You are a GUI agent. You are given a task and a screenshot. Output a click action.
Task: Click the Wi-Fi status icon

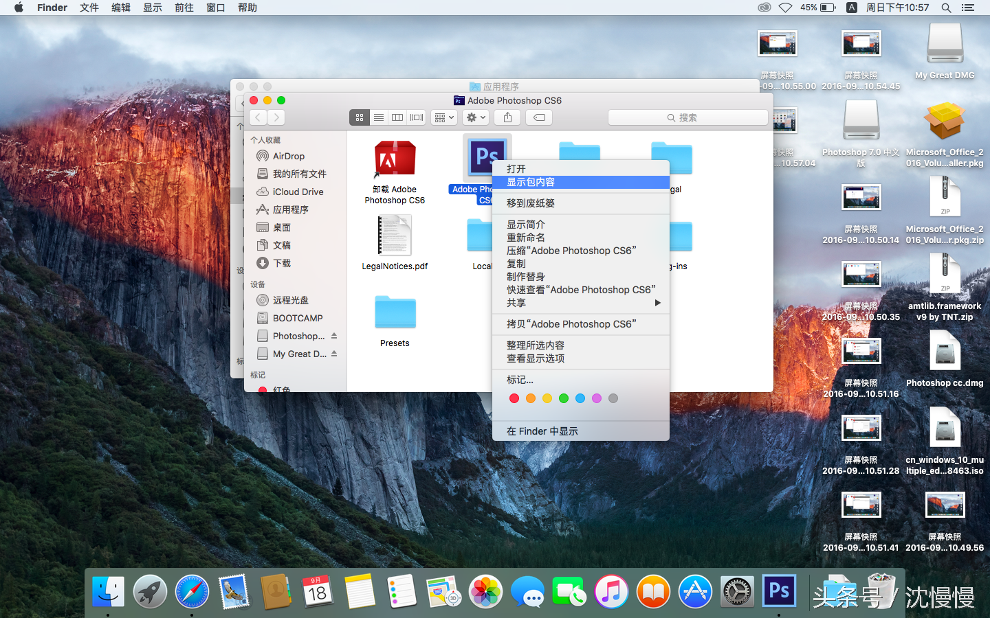[x=785, y=8]
